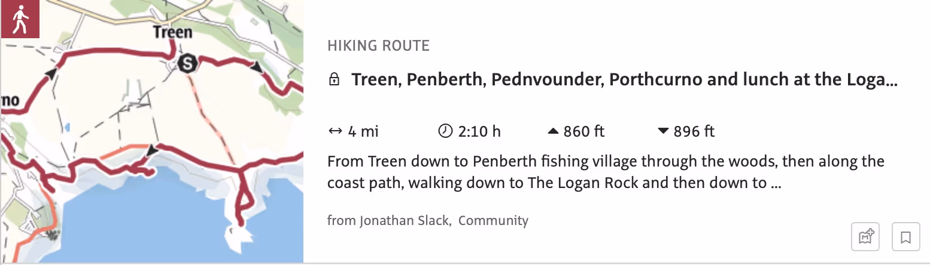Open author Jonathan Slack's profile
This screenshot has width=930, height=265.
(404, 221)
